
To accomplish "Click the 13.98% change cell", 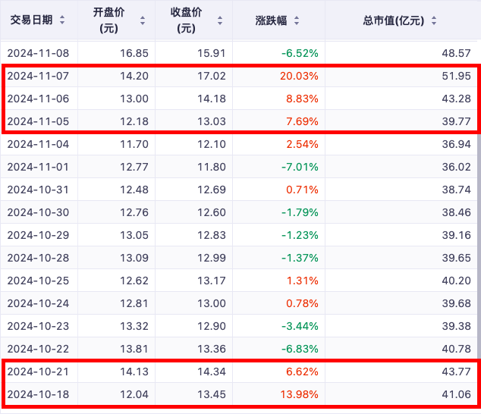I will (x=300, y=394).
